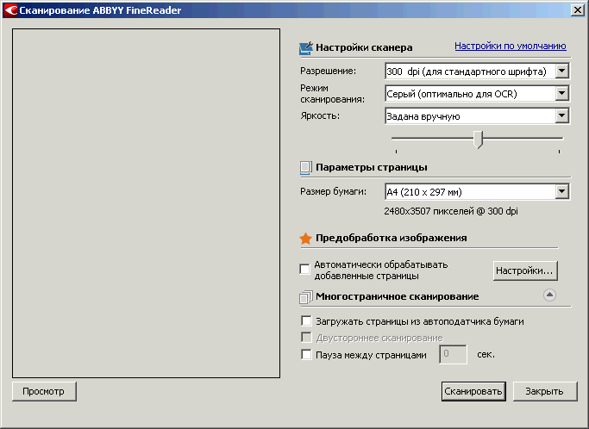589x429 pixels.
Task: Open the paper size dropdown A4
Action: click(x=477, y=192)
